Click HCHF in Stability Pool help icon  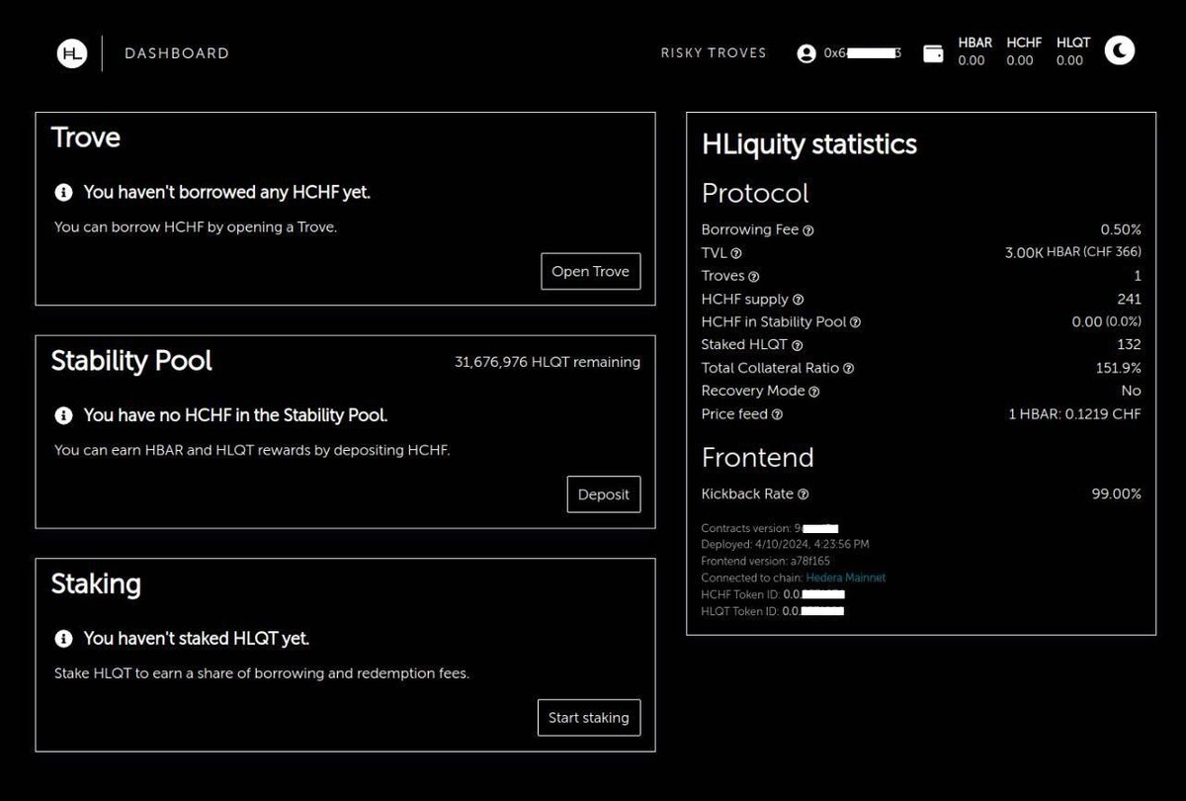(x=856, y=322)
